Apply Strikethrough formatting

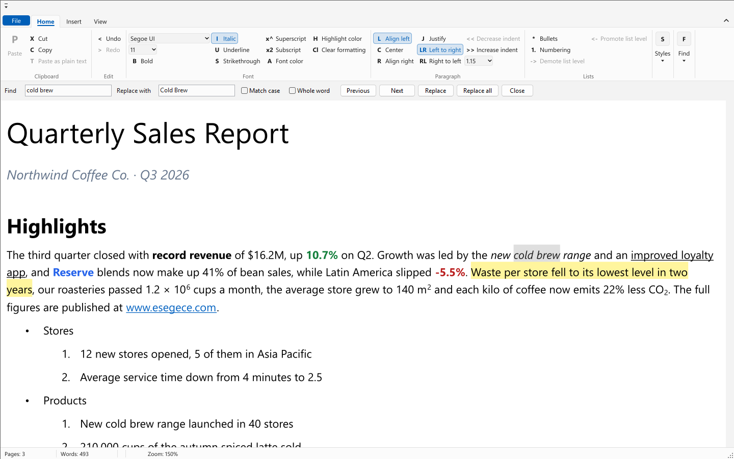pos(238,61)
